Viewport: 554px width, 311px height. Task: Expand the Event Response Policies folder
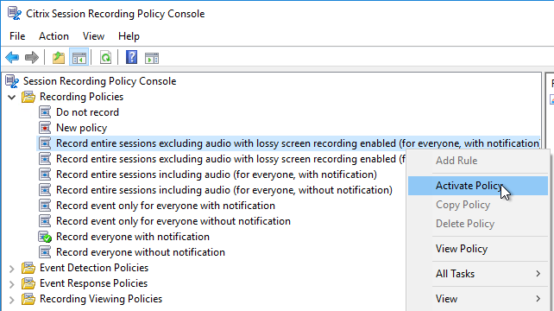point(12,284)
